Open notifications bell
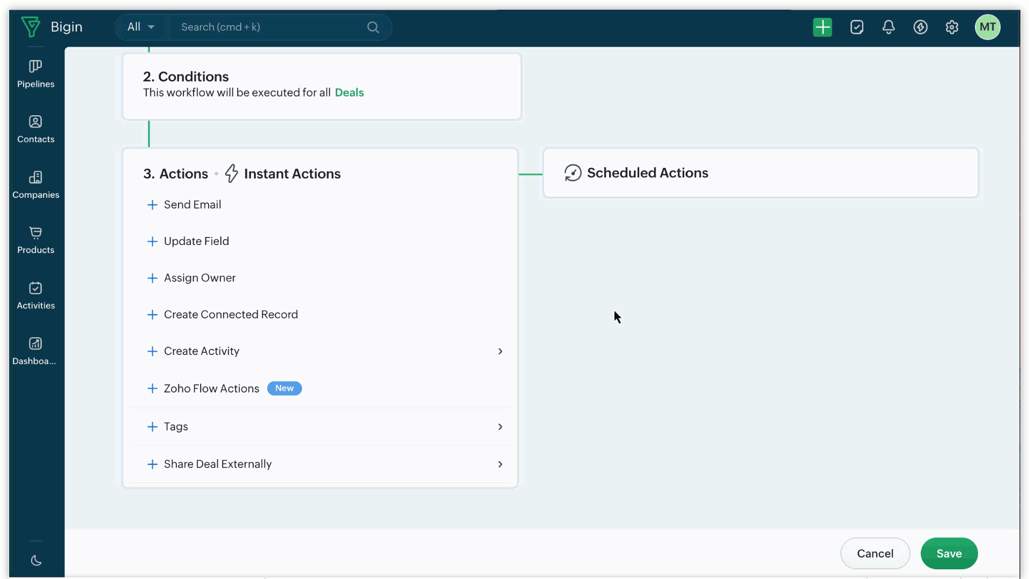1029x579 pixels. pos(889,27)
